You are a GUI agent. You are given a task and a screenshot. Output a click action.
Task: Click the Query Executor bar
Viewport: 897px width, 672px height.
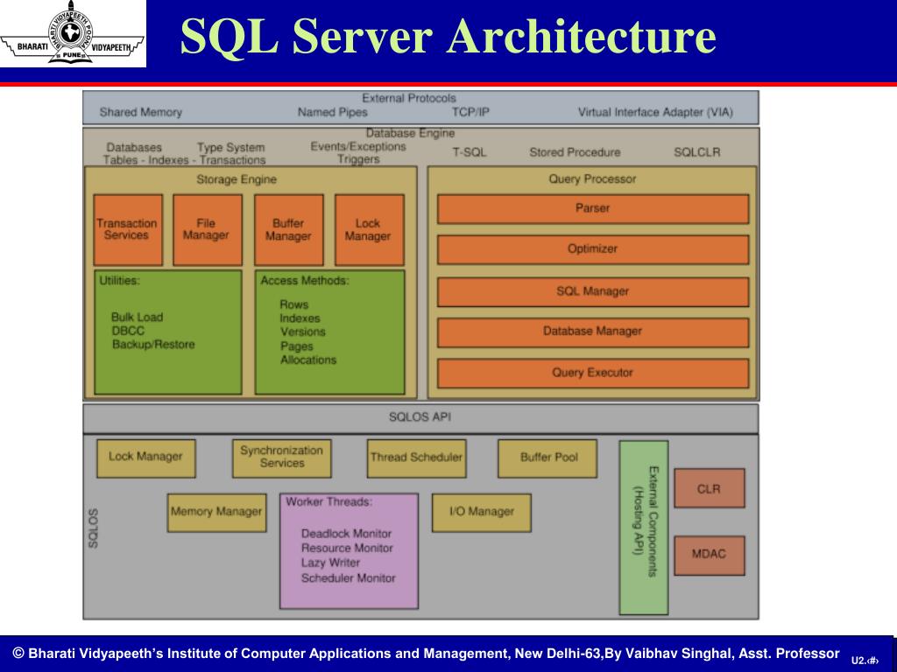click(593, 374)
